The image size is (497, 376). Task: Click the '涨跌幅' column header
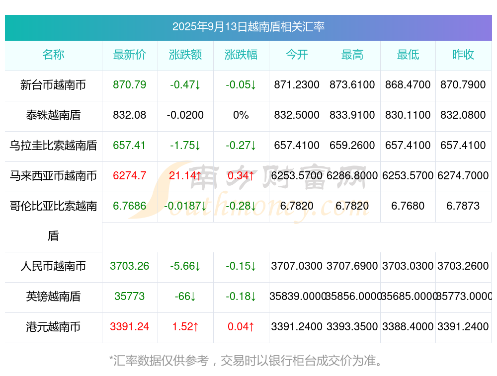click(241, 55)
